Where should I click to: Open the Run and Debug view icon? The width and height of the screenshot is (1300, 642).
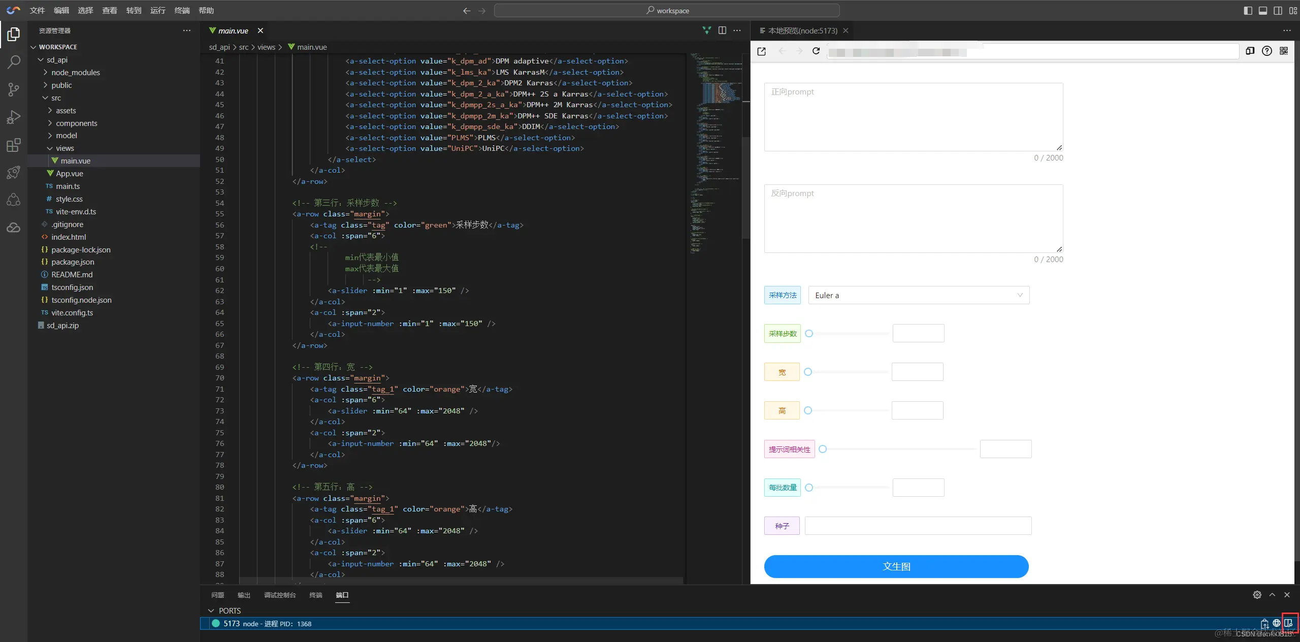[x=14, y=117]
